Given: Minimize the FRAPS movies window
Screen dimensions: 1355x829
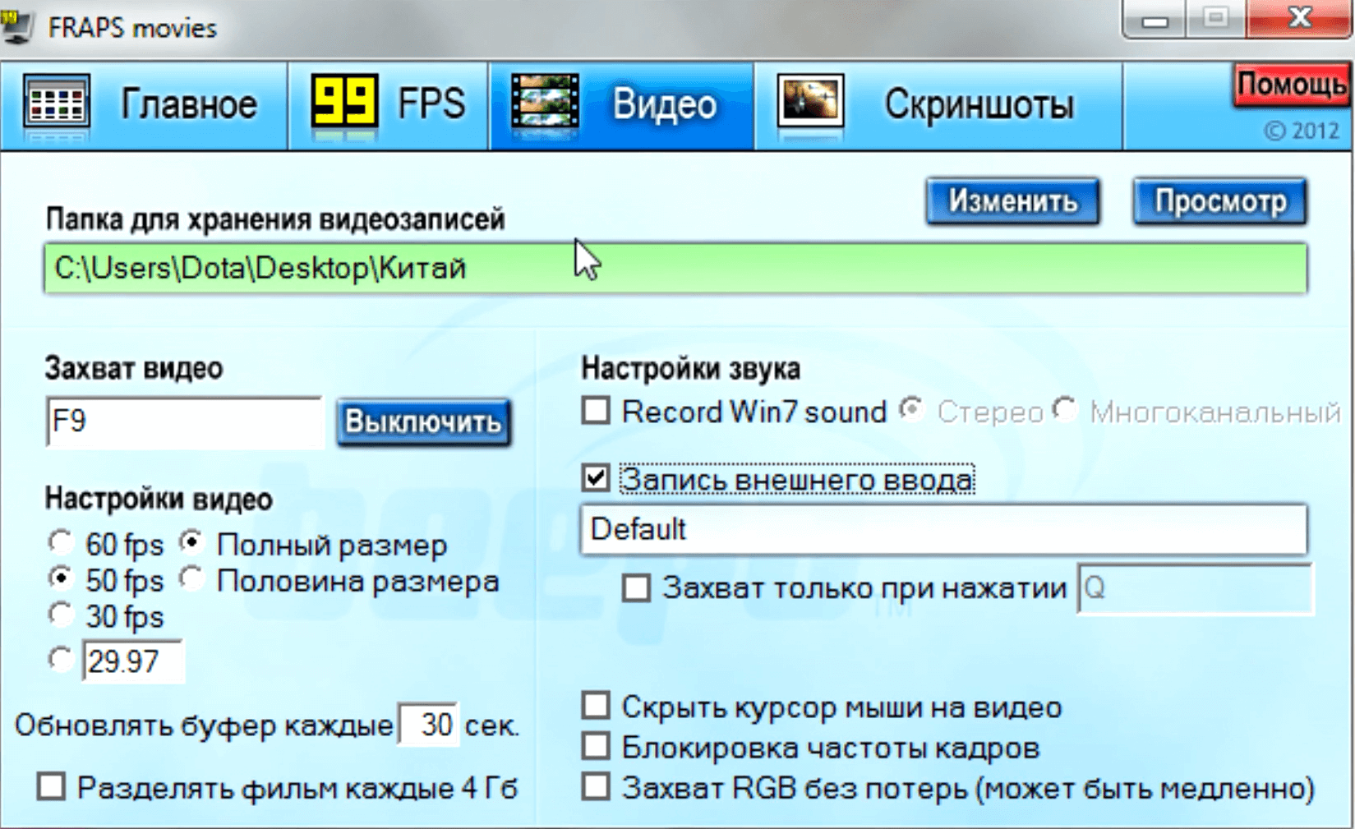Looking at the screenshot, I should pyautogui.click(x=1155, y=19).
